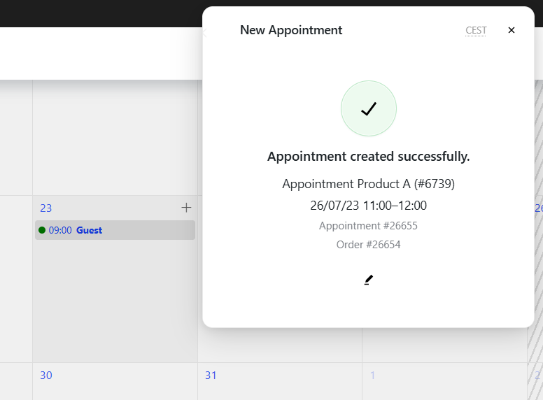543x400 pixels.
Task: Close the New Appointment dialog
Action: [x=511, y=31]
